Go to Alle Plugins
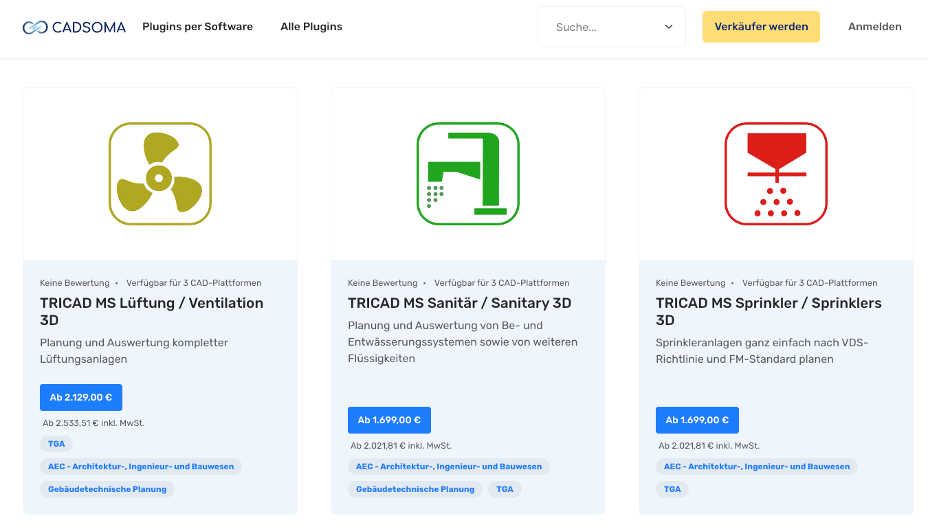 pyautogui.click(x=311, y=27)
